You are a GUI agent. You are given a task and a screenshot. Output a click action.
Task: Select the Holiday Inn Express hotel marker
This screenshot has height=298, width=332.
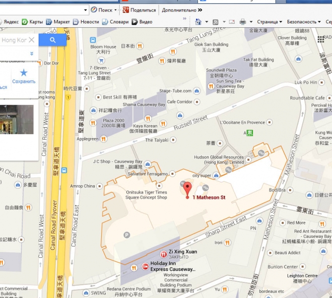point(145,267)
